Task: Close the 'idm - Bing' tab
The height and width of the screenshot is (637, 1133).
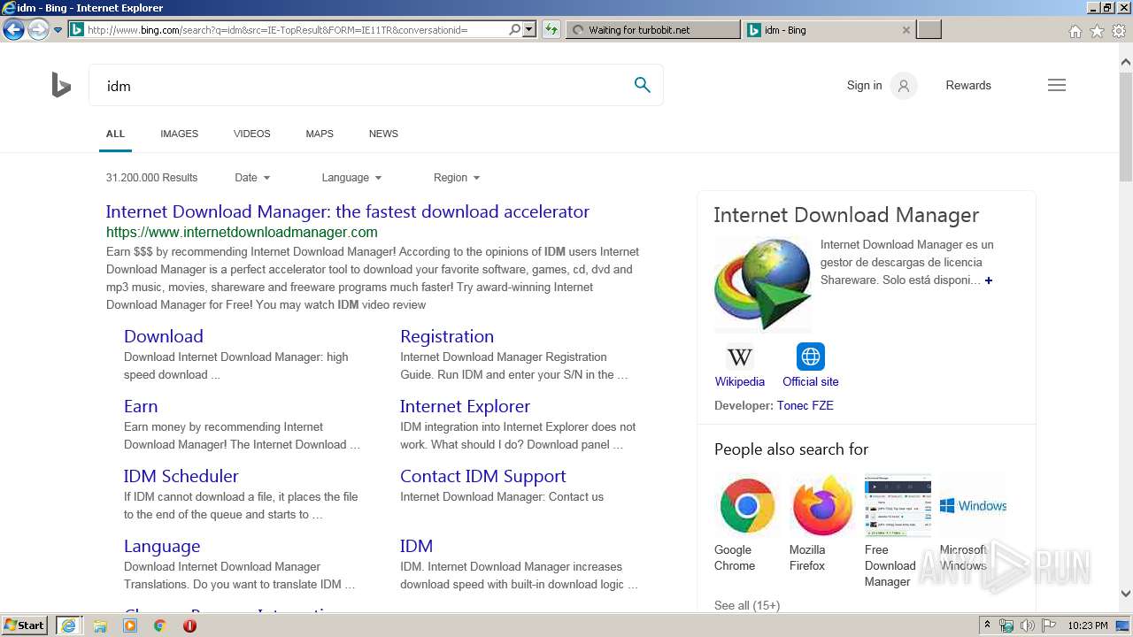Action: click(x=906, y=30)
